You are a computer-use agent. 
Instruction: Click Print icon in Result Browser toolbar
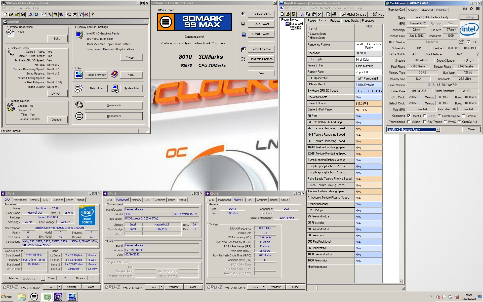pyautogui.click(x=334, y=14)
